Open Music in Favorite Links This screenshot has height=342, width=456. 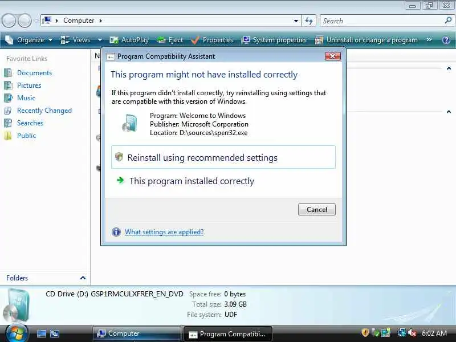click(26, 97)
